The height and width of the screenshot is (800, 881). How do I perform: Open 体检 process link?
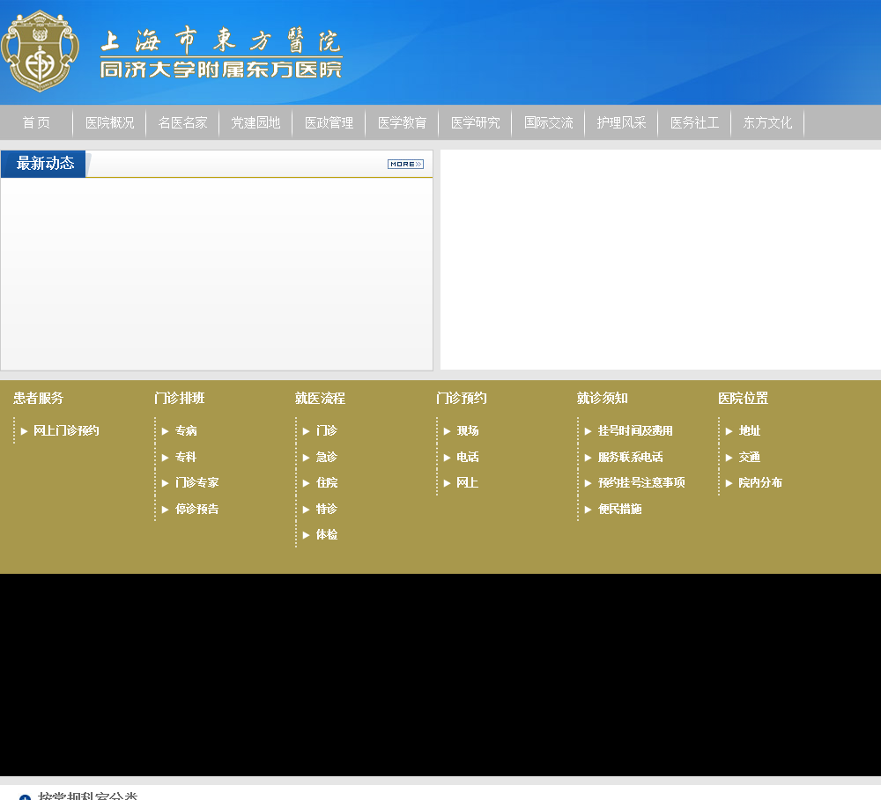pyautogui.click(x=327, y=535)
